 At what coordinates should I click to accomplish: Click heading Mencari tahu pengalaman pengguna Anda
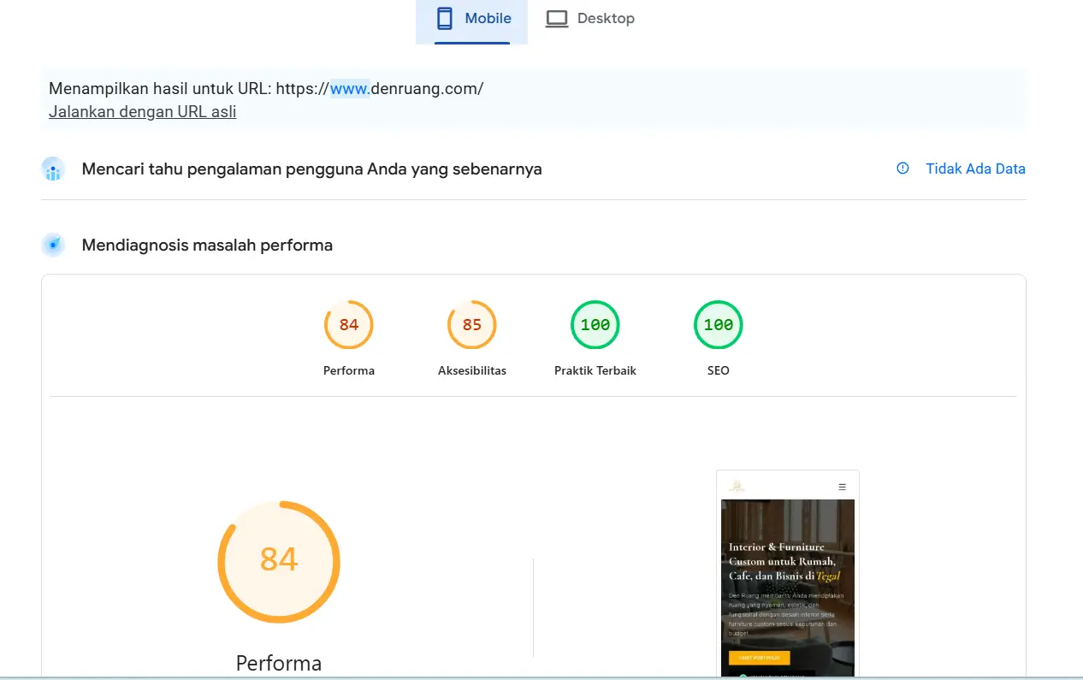coord(312,169)
